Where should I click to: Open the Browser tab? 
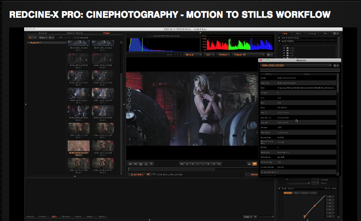pyautogui.click(x=43, y=33)
